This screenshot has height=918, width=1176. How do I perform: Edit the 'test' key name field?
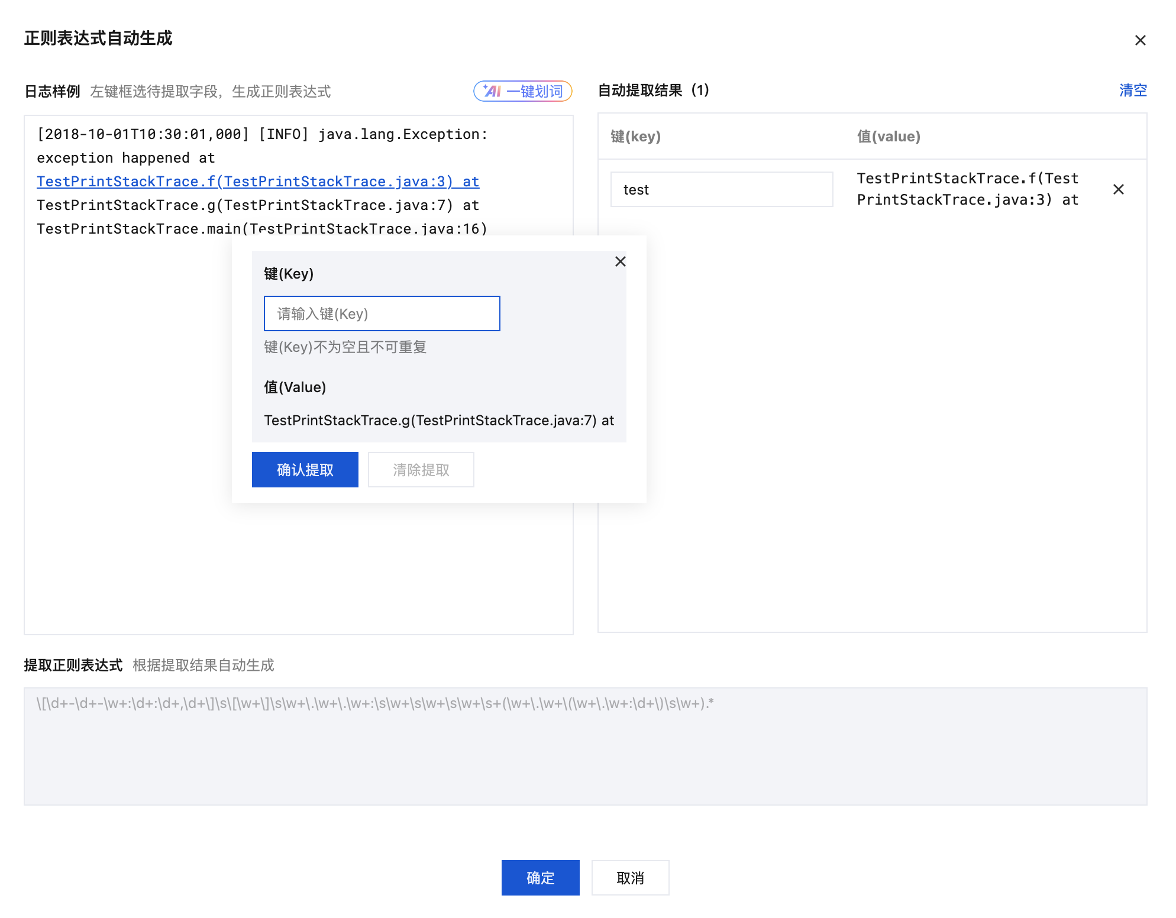click(721, 189)
